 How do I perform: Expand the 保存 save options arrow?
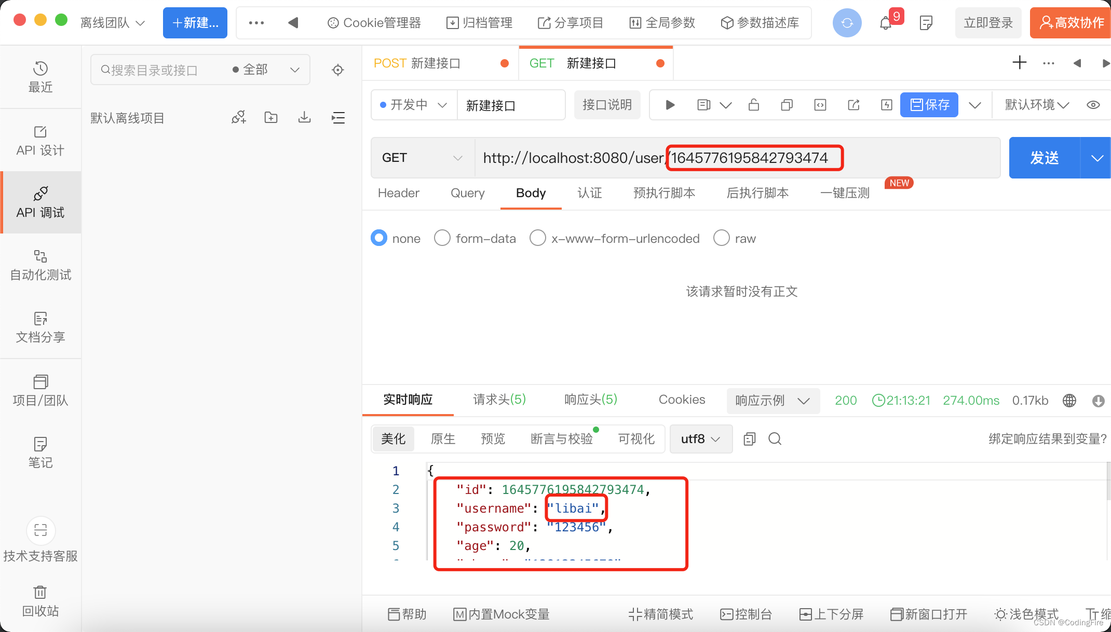pos(975,105)
